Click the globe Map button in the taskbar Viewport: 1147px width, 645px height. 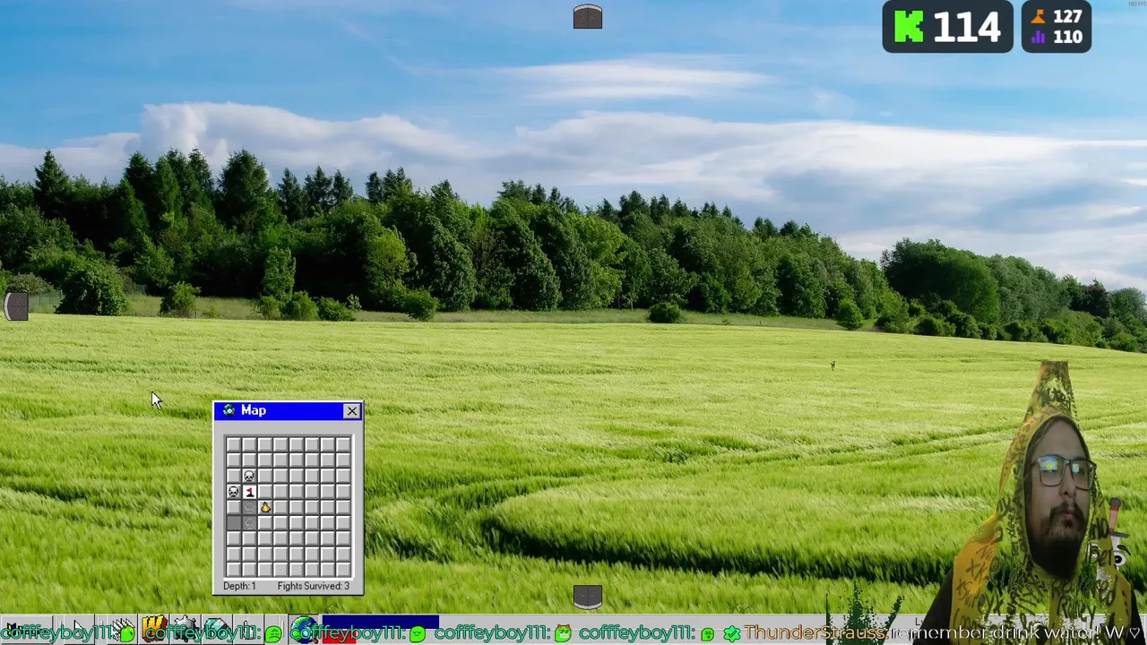coord(304,631)
